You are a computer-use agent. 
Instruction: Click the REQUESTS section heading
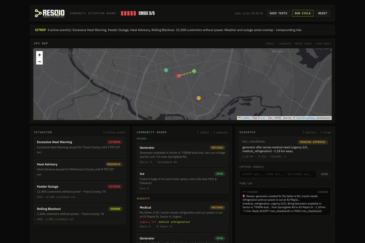pyautogui.click(x=143, y=199)
